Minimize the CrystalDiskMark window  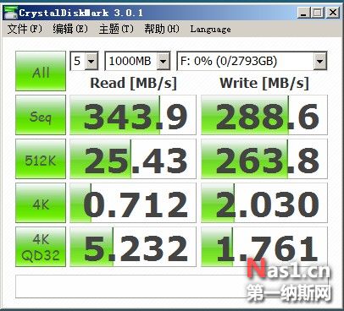(x=303, y=13)
